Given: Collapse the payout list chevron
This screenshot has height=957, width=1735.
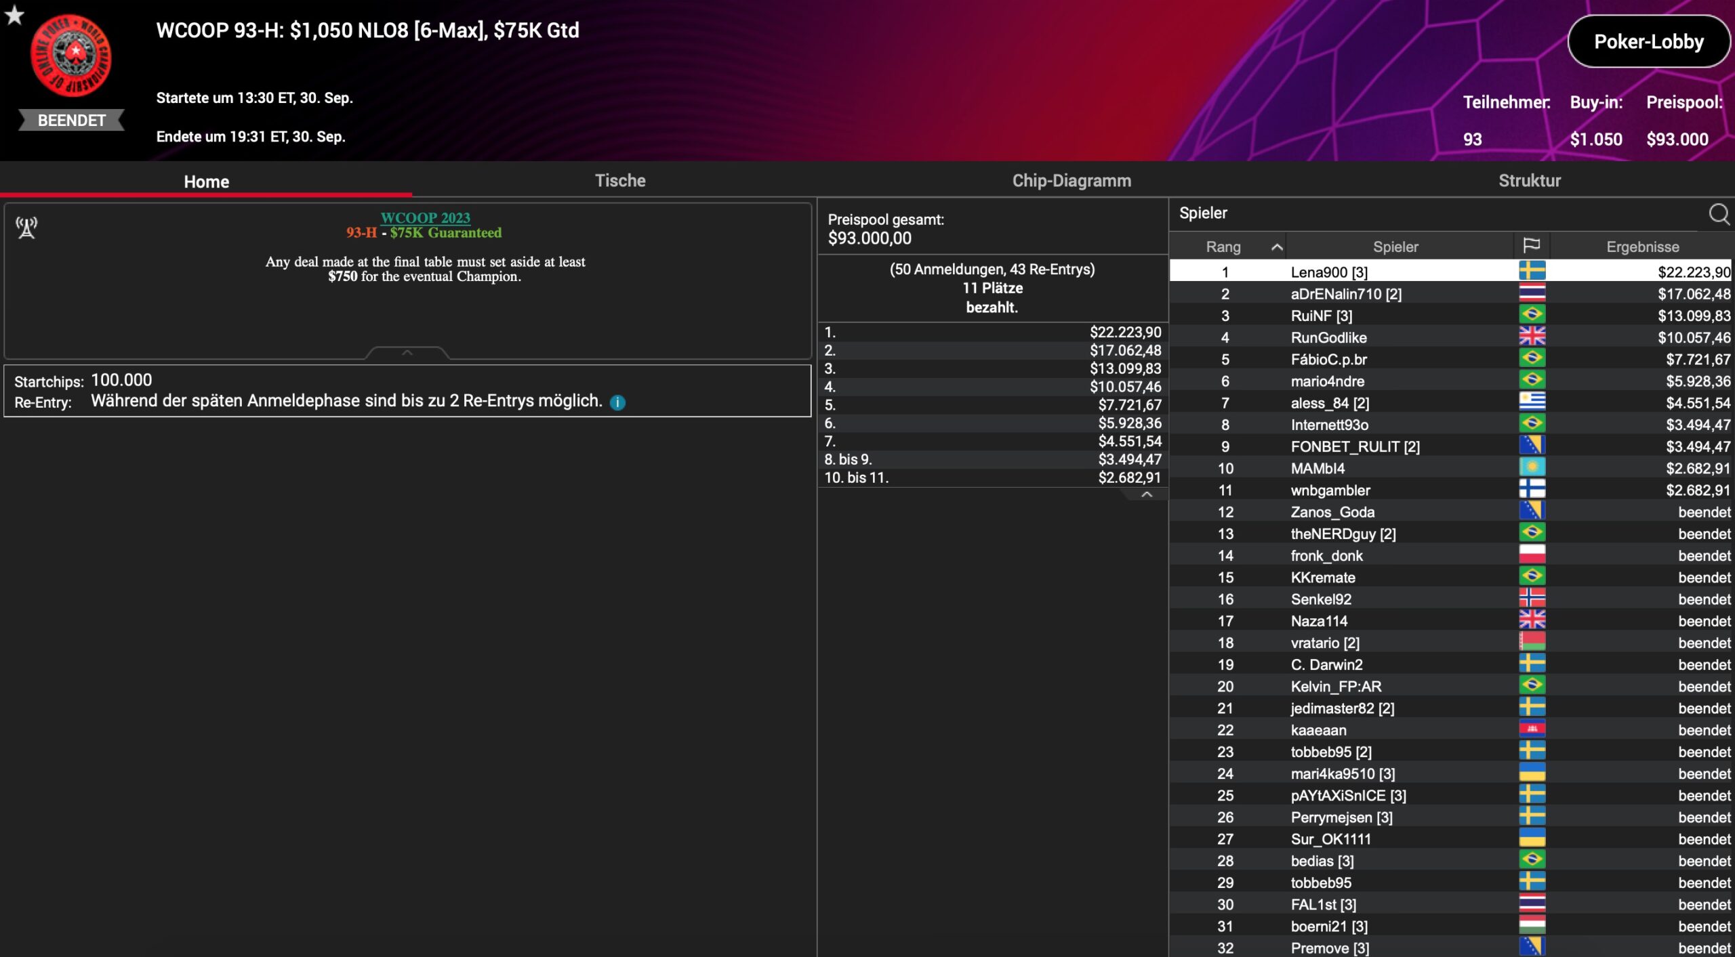Looking at the screenshot, I should pos(1146,494).
